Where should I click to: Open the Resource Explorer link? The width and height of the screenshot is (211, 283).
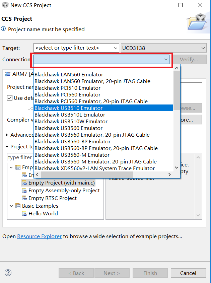pos(39,236)
